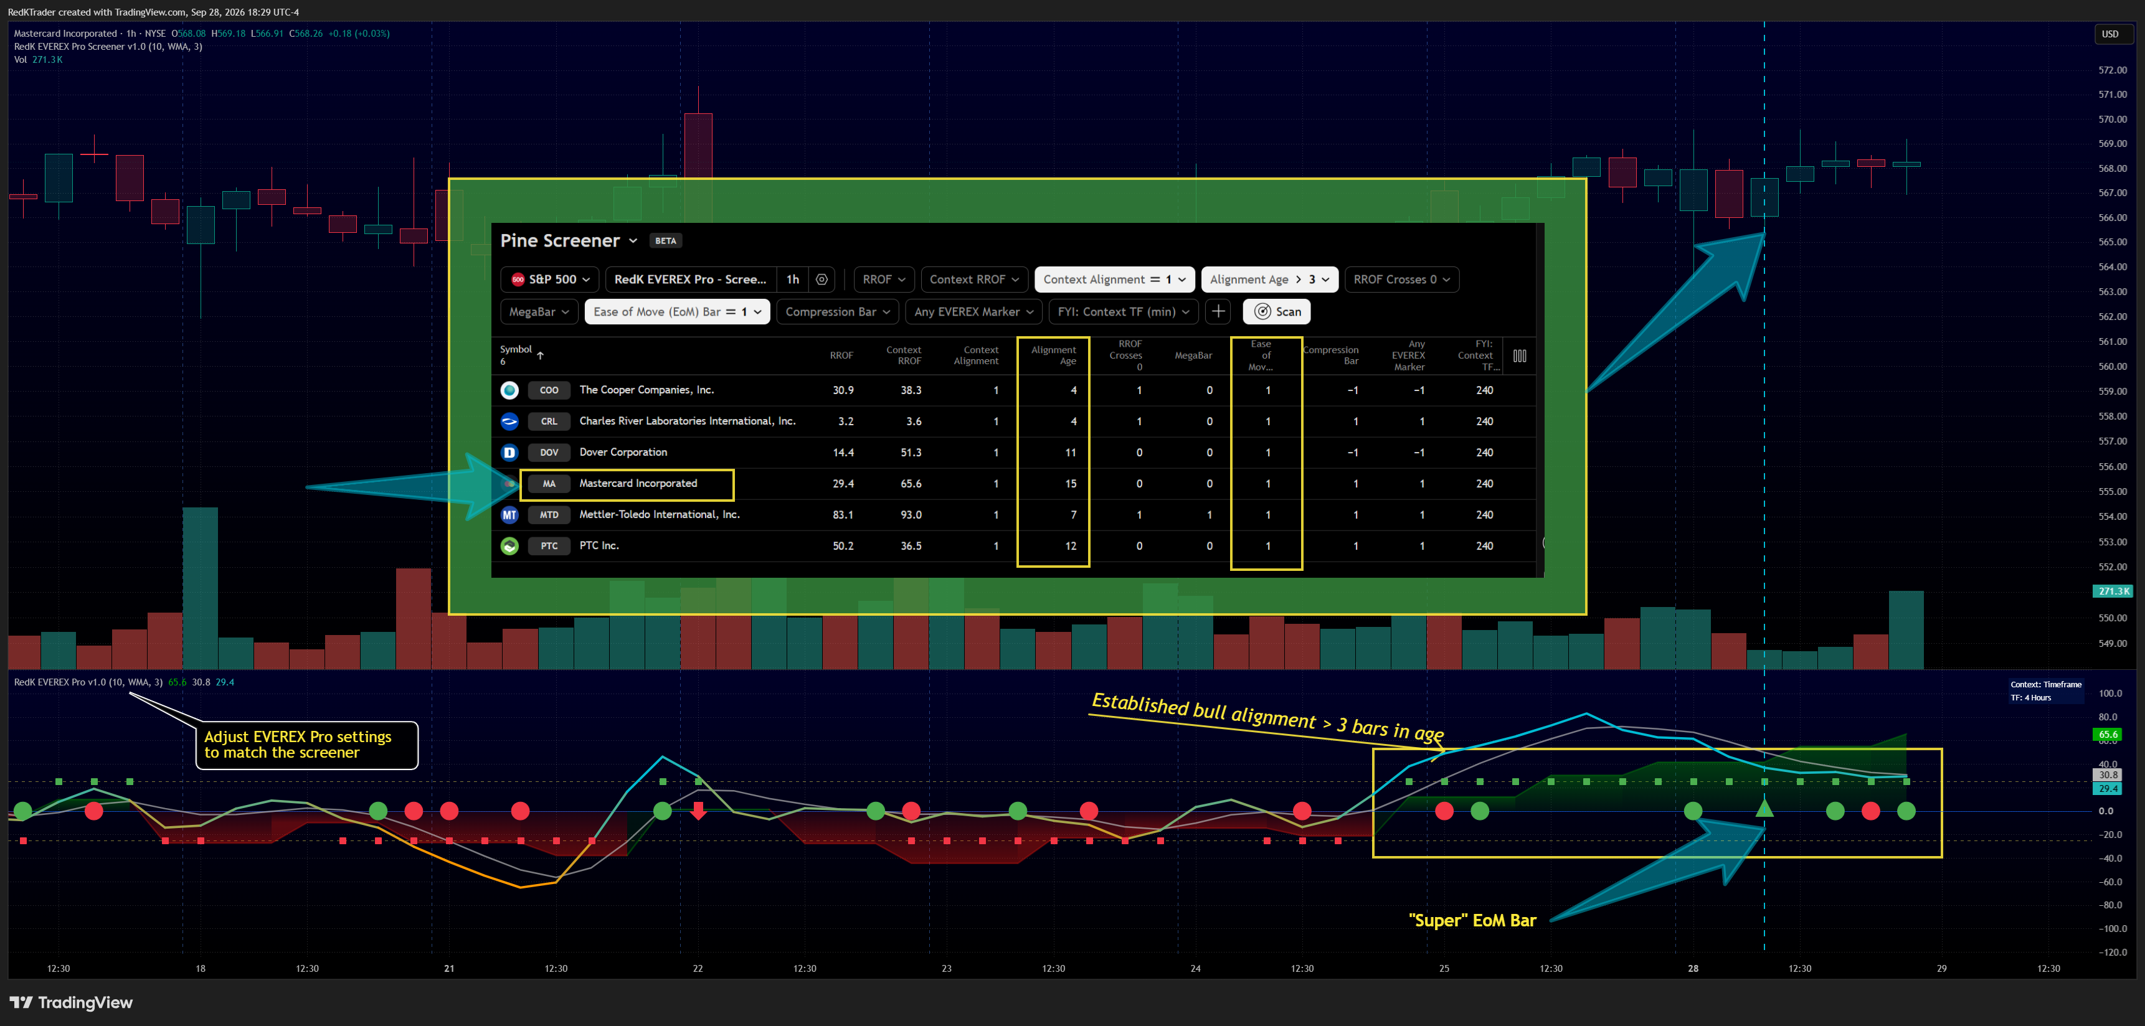Click the COO ticker tag
Viewport: 2145px width, 1026px height.
click(x=549, y=390)
